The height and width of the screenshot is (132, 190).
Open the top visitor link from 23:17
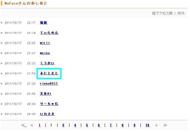coord(44,23)
